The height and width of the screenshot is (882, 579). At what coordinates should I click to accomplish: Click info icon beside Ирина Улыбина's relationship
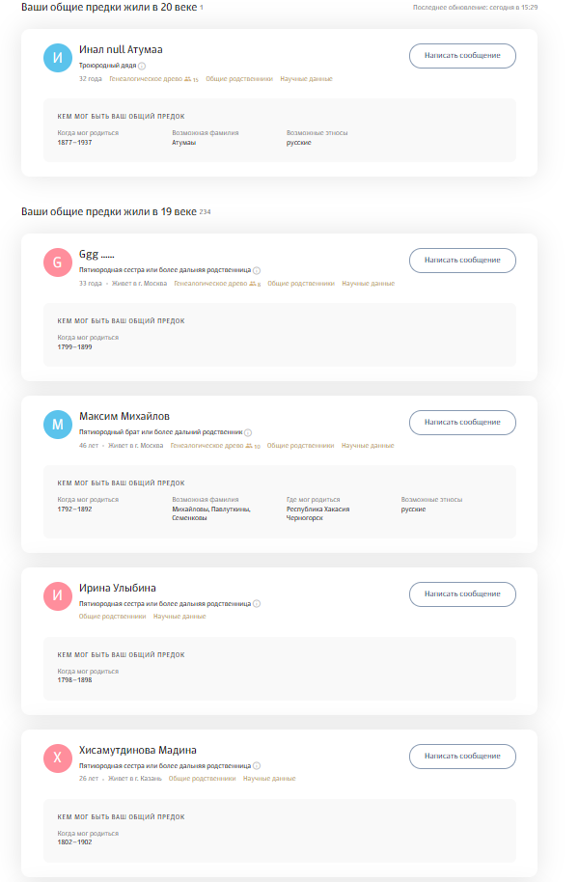(257, 604)
